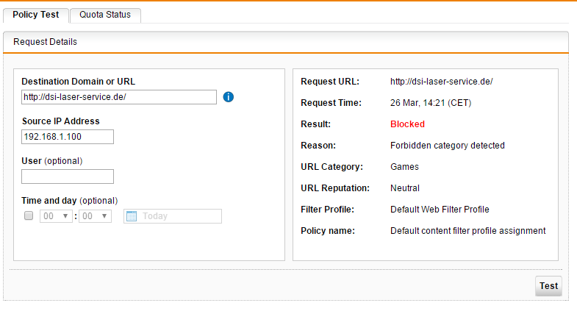Screen dimensions: 577x314
Task: Click the Default Web Filter Profile text
Action: click(440, 210)
